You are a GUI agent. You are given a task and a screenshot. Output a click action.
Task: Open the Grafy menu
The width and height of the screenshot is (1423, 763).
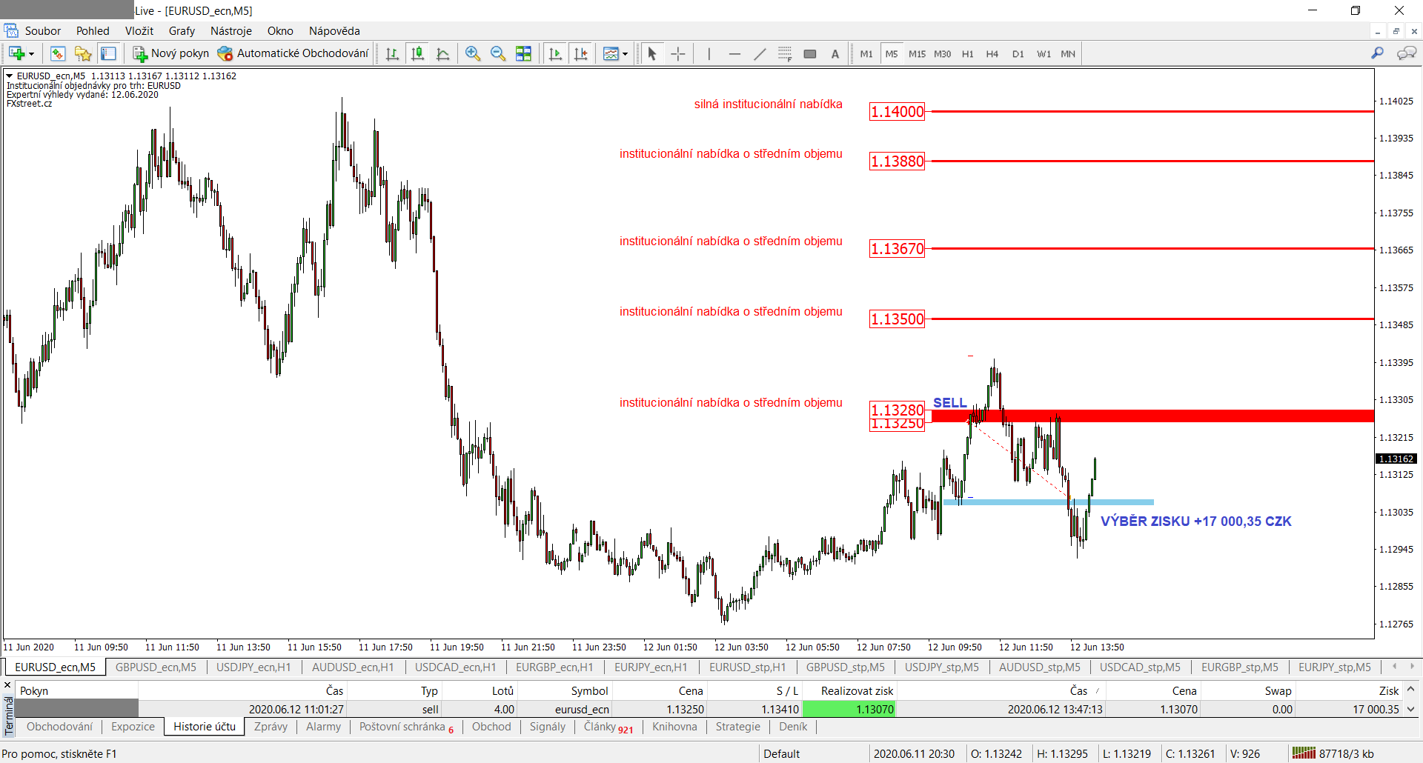click(182, 31)
